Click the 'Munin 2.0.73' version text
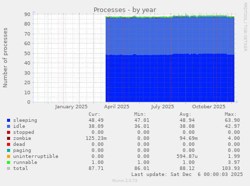This screenshot has width=250, height=186. pos(125,180)
